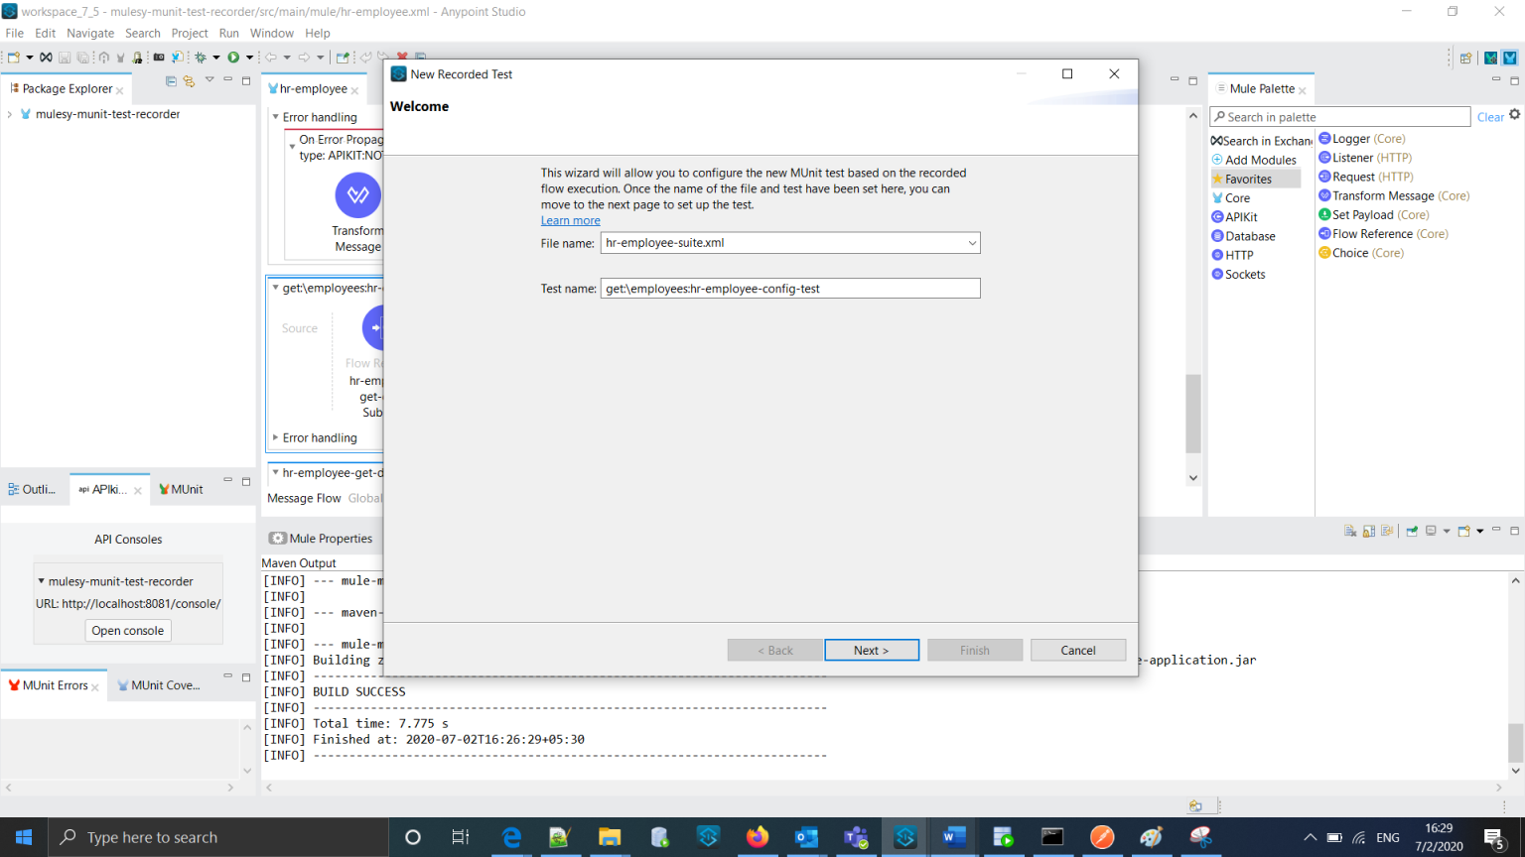This screenshot has height=857, width=1525.
Task: Run the Mule application via green Run icon
Action: (233, 57)
